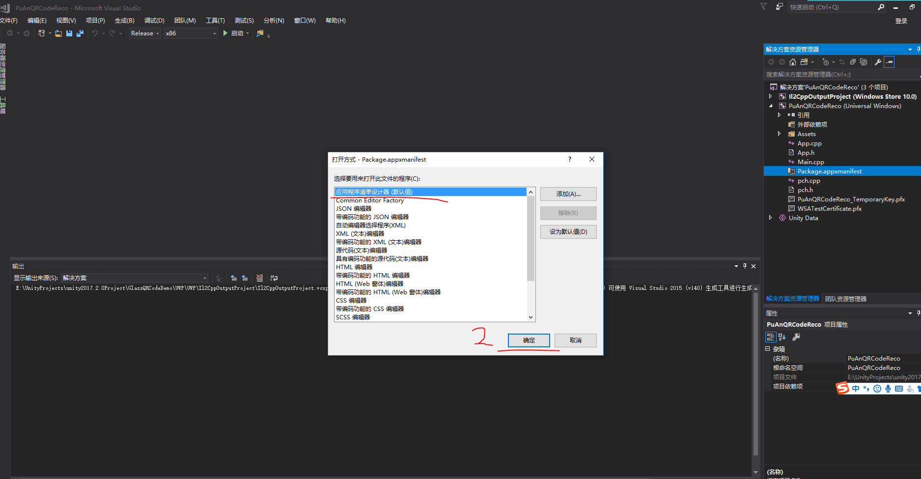Open the 文件(F) menu
Image resolution: width=921 pixels, height=479 pixels.
click(x=8, y=21)
